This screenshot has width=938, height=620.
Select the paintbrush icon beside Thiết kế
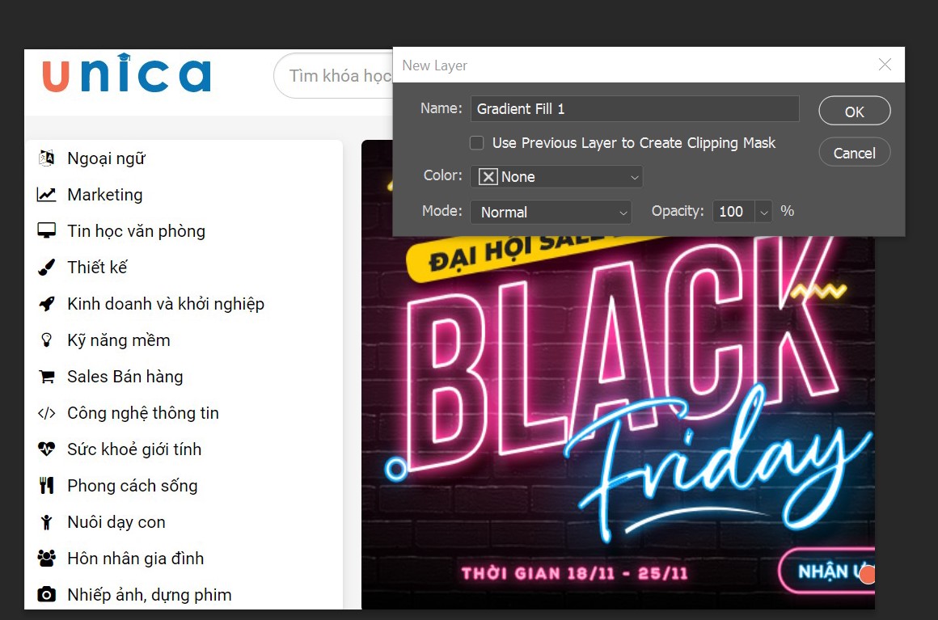tap(46, 268)
